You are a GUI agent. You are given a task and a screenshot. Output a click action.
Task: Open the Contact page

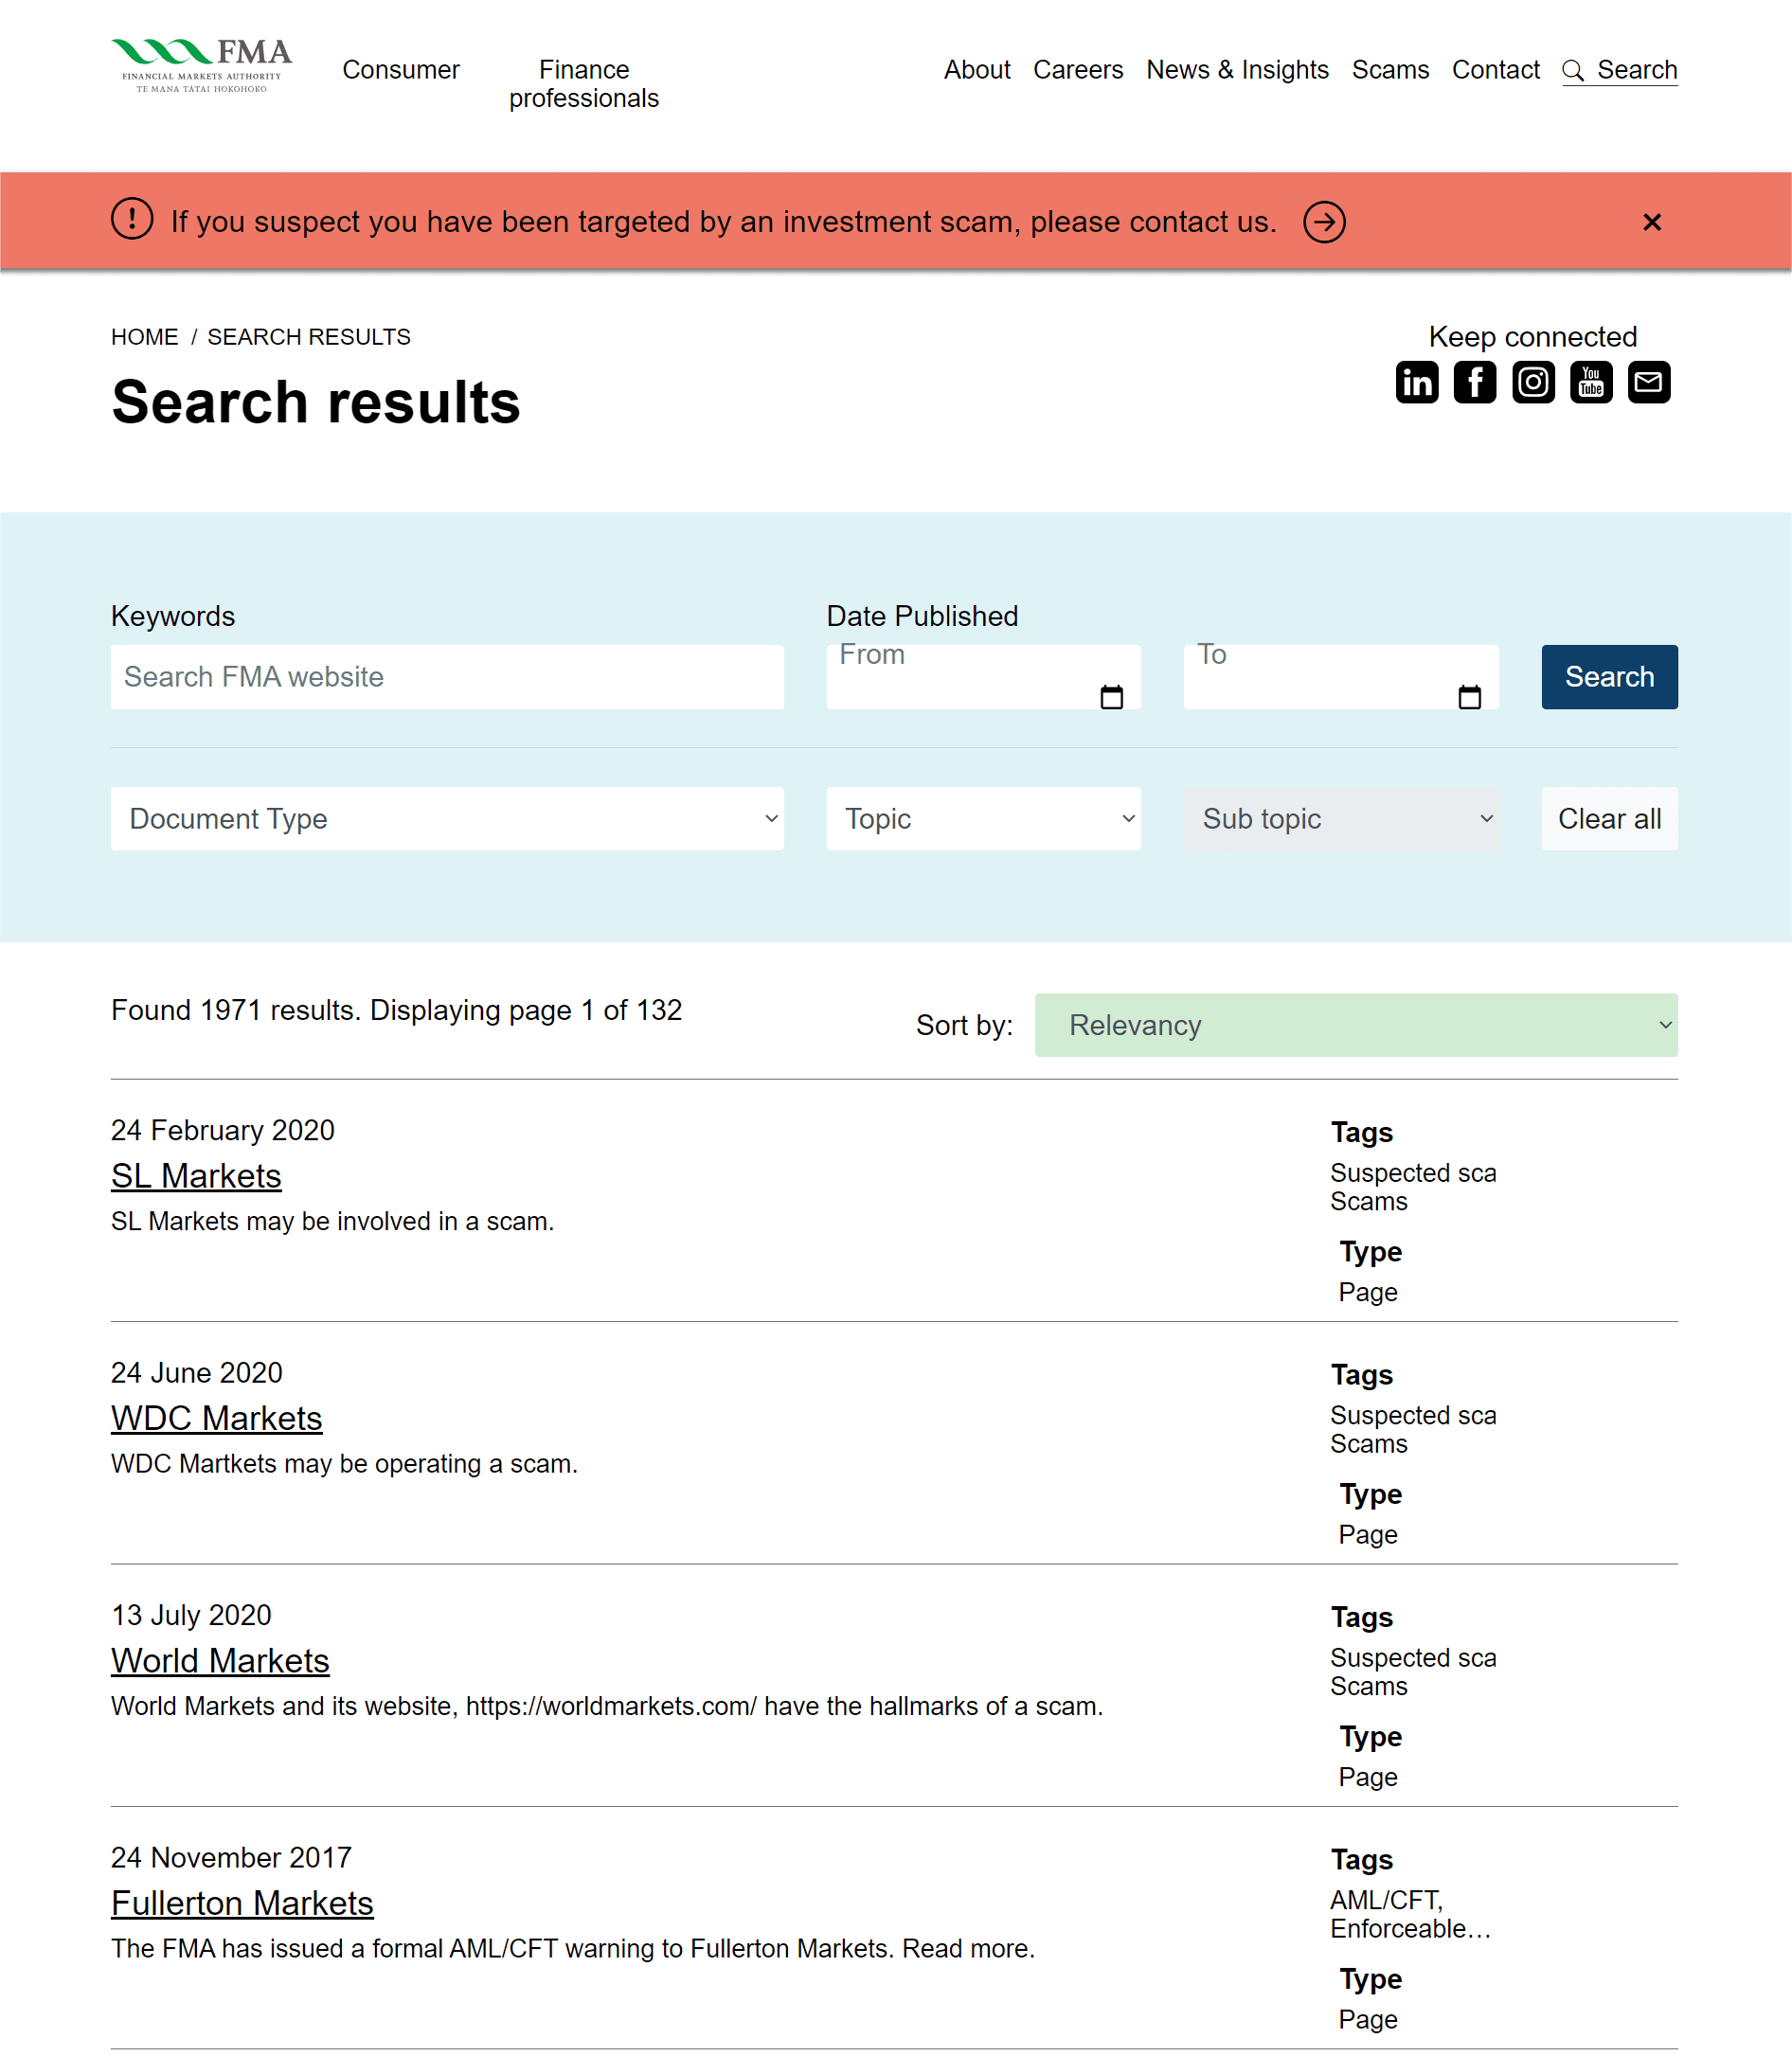tap(1495, 70)
